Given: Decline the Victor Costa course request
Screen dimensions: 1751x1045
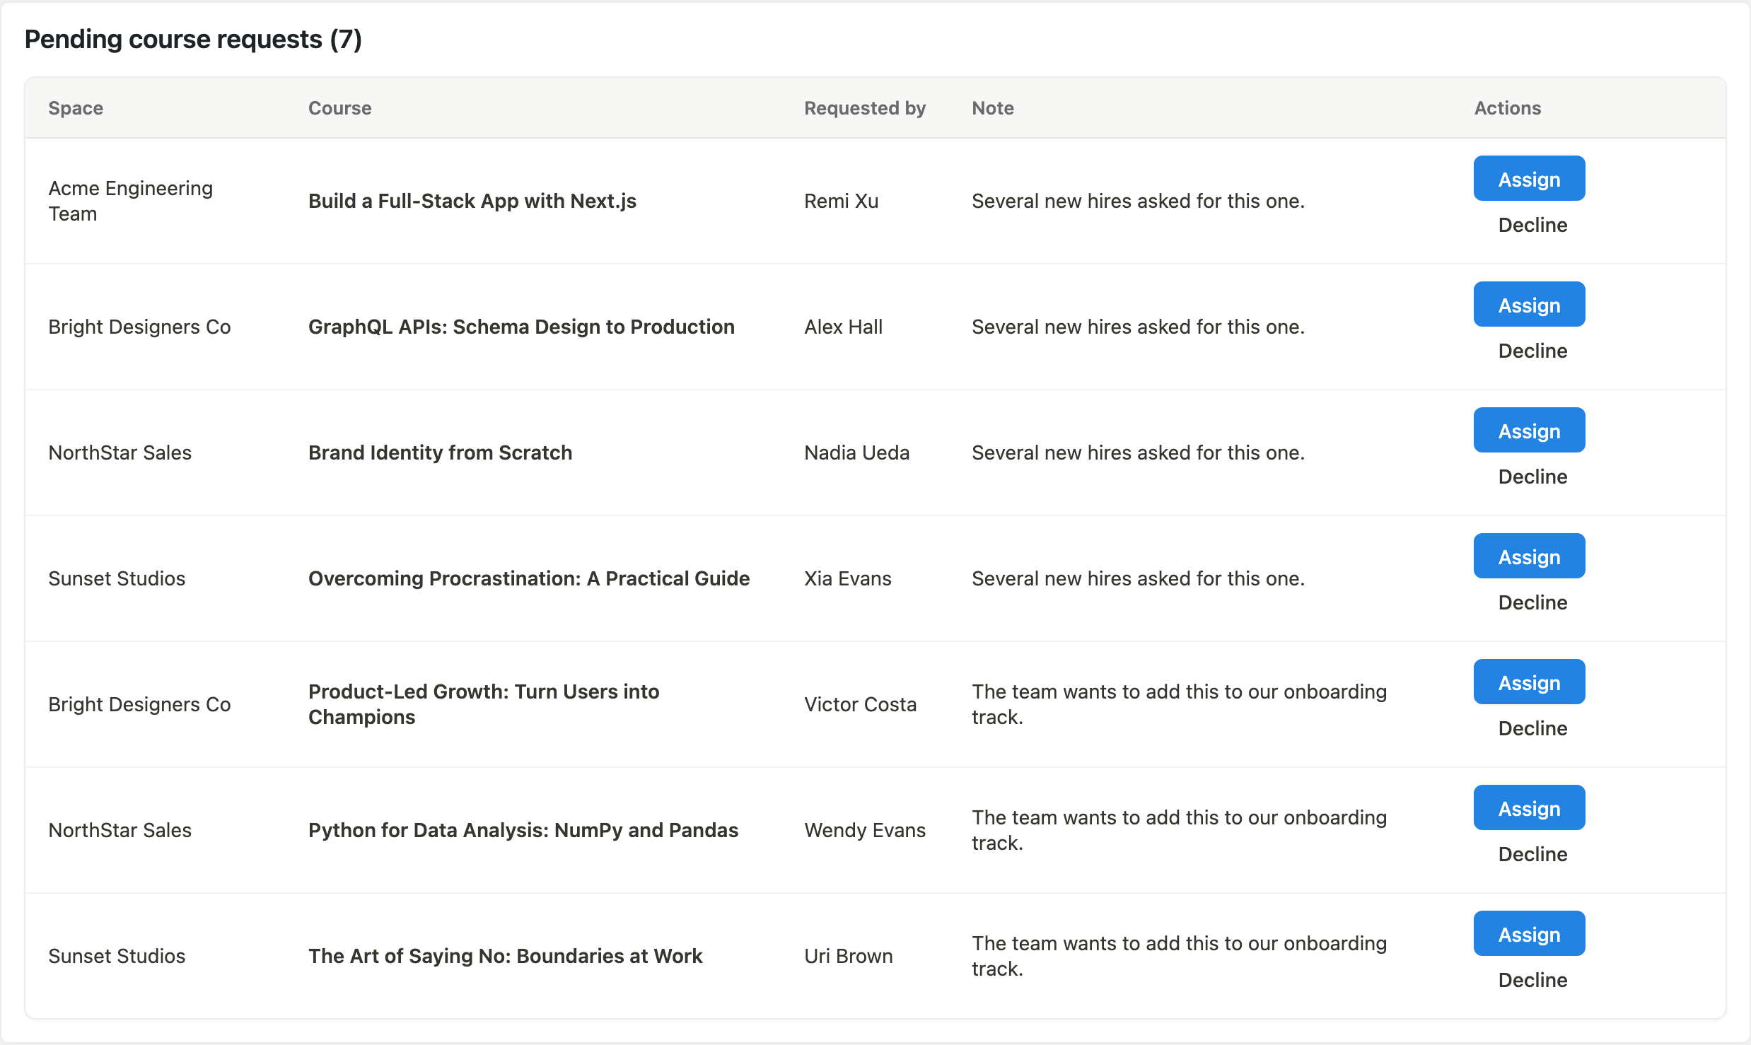Looking at the screenshot, I should 1532,728.
